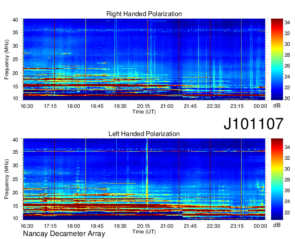Screen dimensions: 295x239
Task: Click the 20:15 time tick of Right Handed plot
Action: tap(144, 106)
